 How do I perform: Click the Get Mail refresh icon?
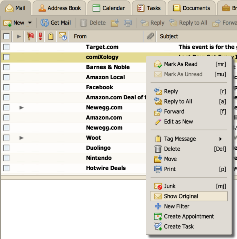[44, 23]
